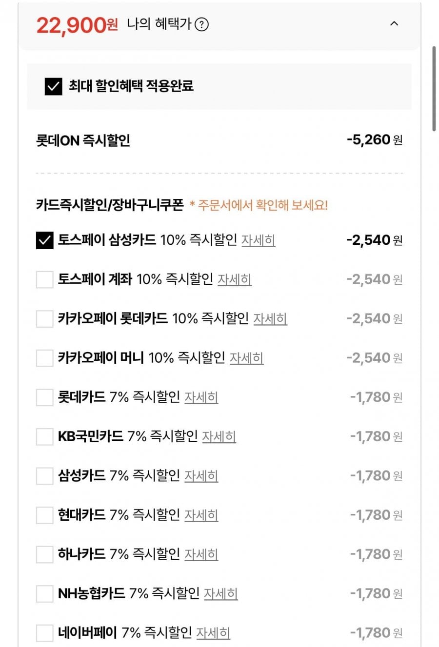439x647 pixels.
Task: Check 카카오페이 롯데카드 10% discount option
Action: [44, 319]
